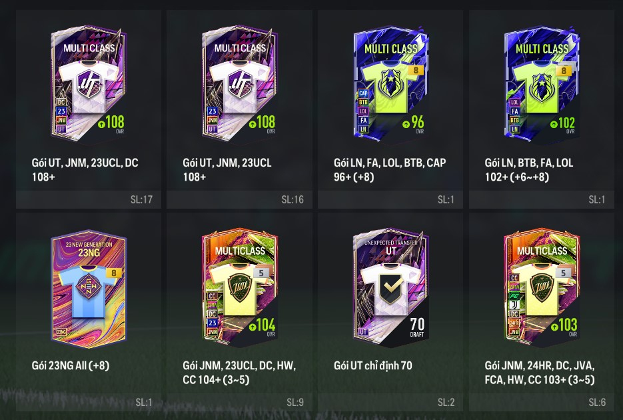Click the green 108 OVR arrow on first card
623x420 pixels.
coord(101,125)
